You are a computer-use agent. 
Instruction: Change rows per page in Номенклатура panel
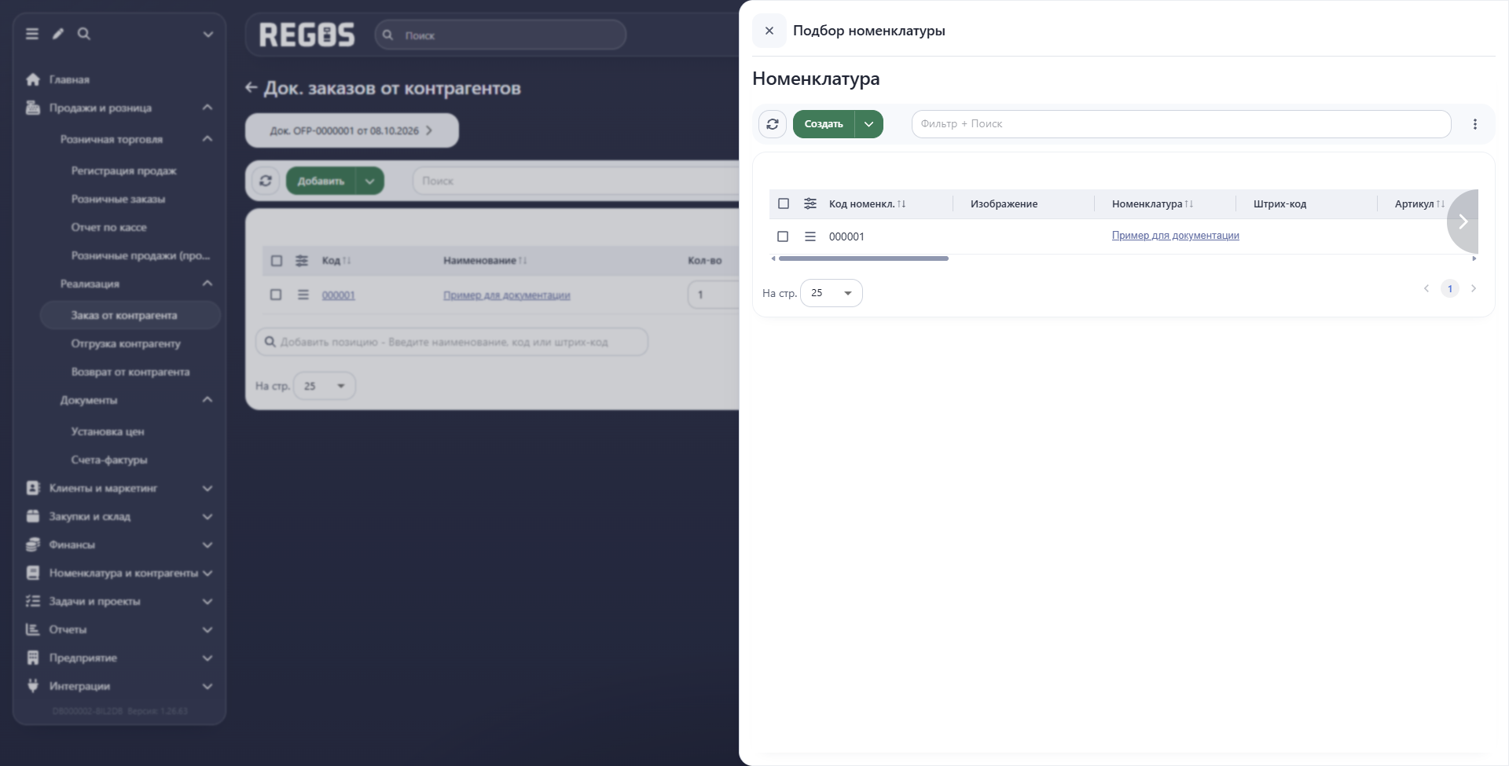pos(832,293)
